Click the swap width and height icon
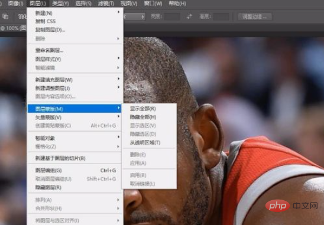324x225 pixels. (x=189, y=17)
